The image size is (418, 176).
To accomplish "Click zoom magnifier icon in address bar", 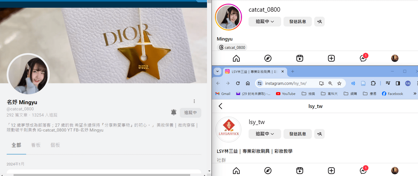I will pyautogui.click(x=330, y=83).
